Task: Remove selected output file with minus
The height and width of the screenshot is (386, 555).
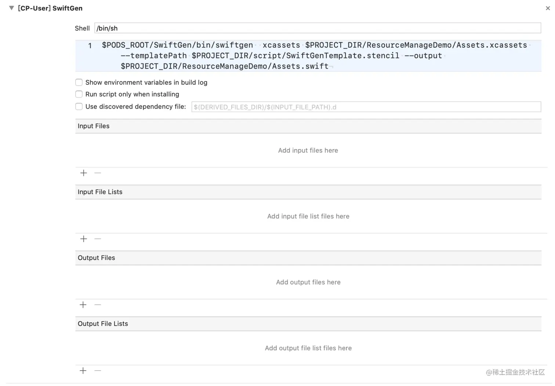Action: 98,305
